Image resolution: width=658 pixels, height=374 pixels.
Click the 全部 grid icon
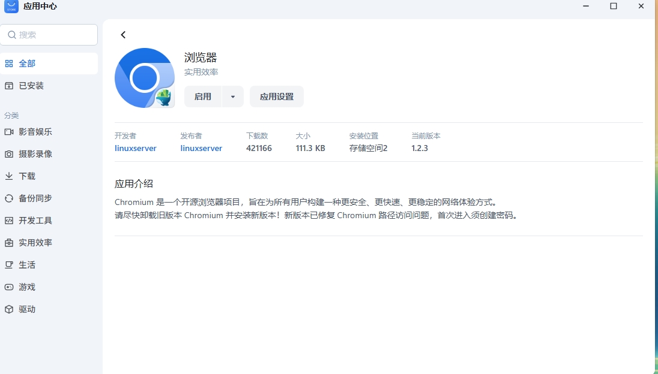[9, 64]
